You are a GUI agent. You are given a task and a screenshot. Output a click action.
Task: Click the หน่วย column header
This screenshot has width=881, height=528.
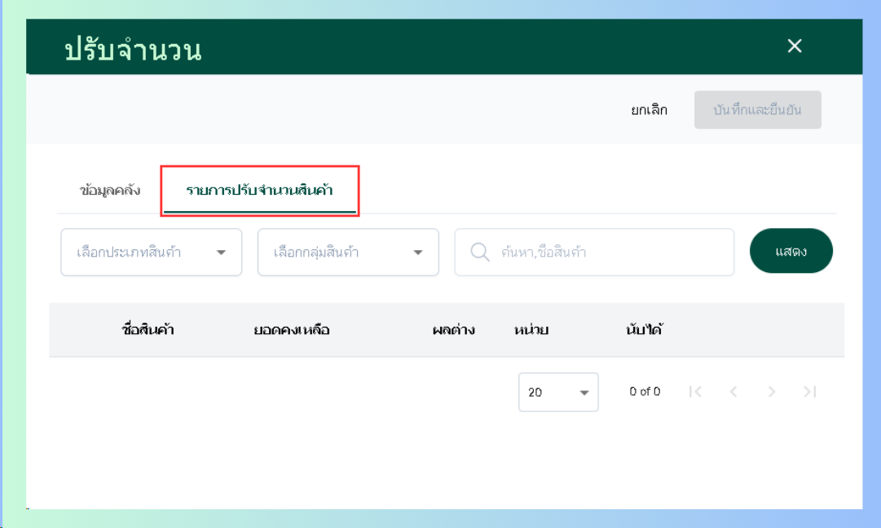point(531,330)
